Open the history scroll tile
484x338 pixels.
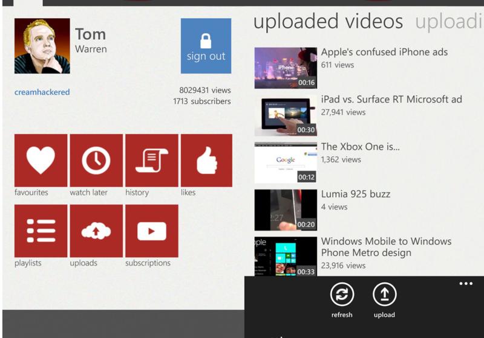pos(151,161)
